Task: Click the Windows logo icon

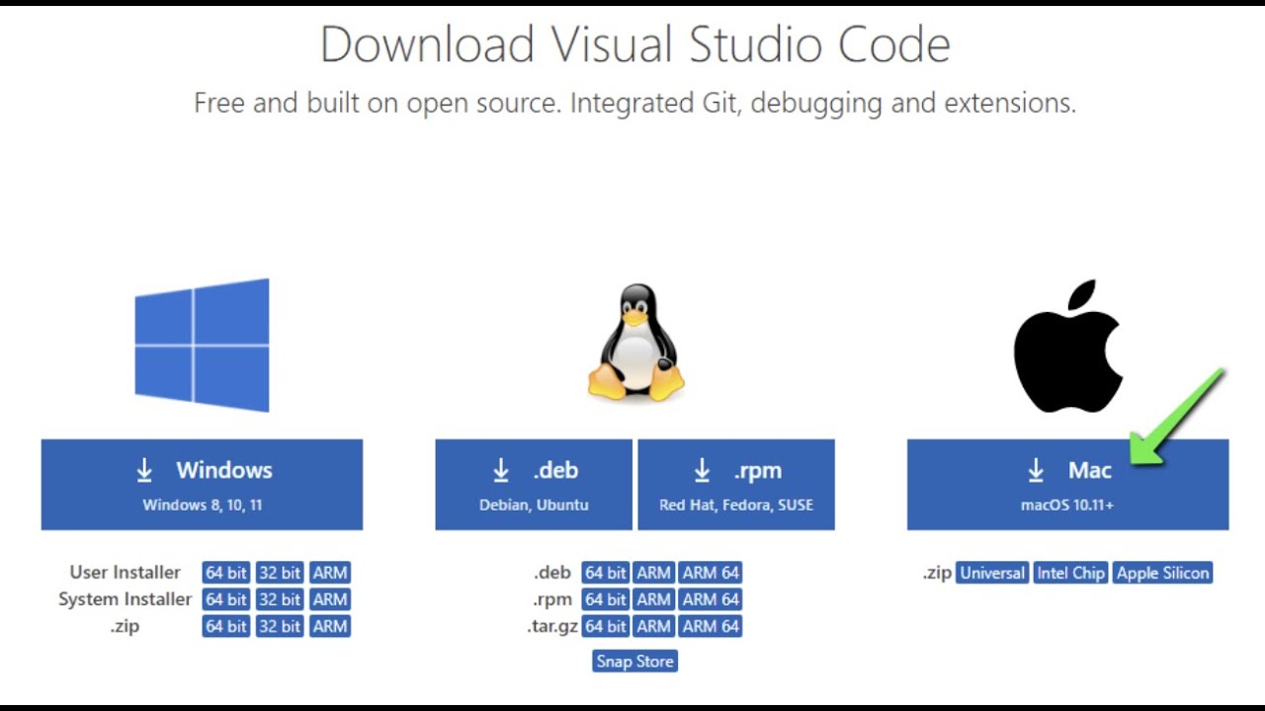Action: [x=202, y=345]
